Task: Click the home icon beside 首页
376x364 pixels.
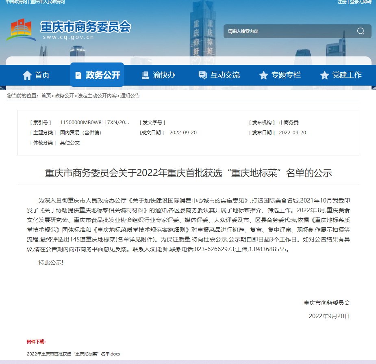Action: pos(27,75)
